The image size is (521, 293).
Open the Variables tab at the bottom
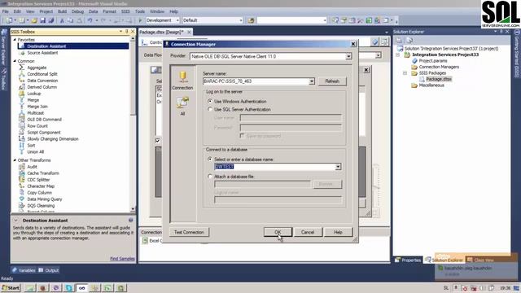[x=24, y=270]
